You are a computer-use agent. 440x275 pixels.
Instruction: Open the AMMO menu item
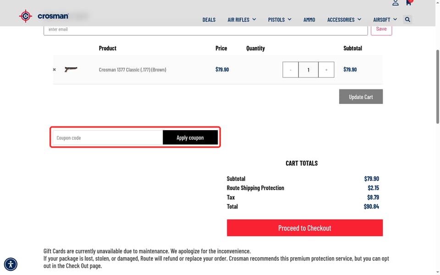point(309,20)
